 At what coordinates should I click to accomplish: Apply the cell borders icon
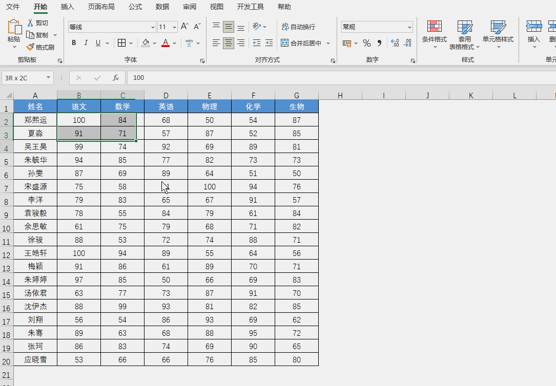click(x=121, y=43)
